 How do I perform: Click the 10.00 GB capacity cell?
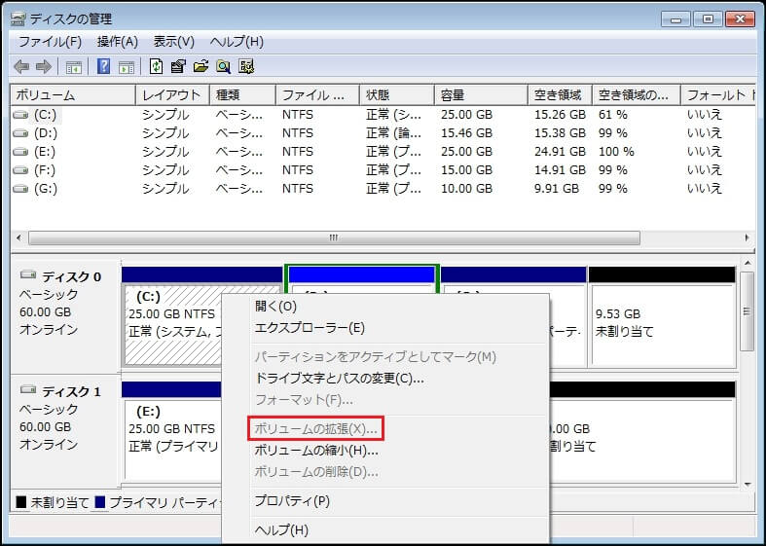466,189
